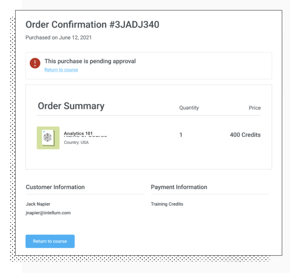Screen dimensions: 290x273
Task: Click the Customer Information heading
Action: coord(55,187)
